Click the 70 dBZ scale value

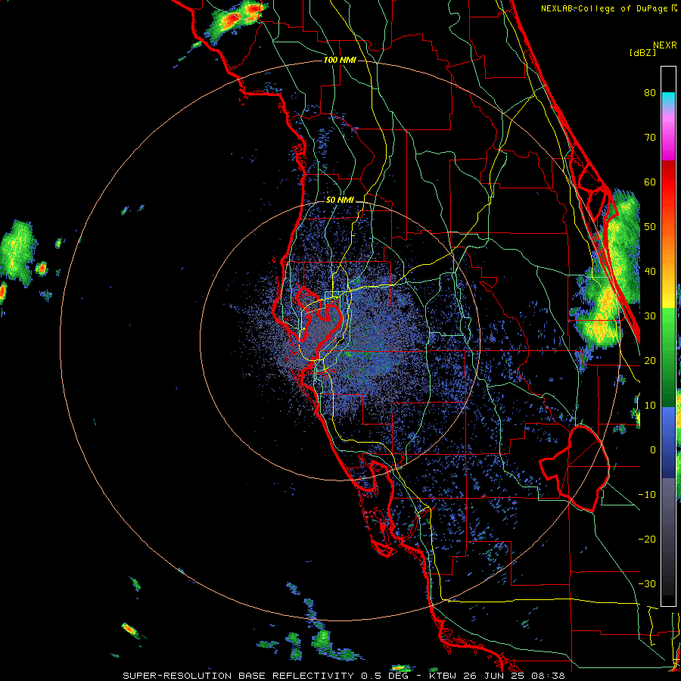pos(650,137)
